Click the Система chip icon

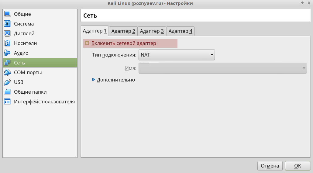7,24
